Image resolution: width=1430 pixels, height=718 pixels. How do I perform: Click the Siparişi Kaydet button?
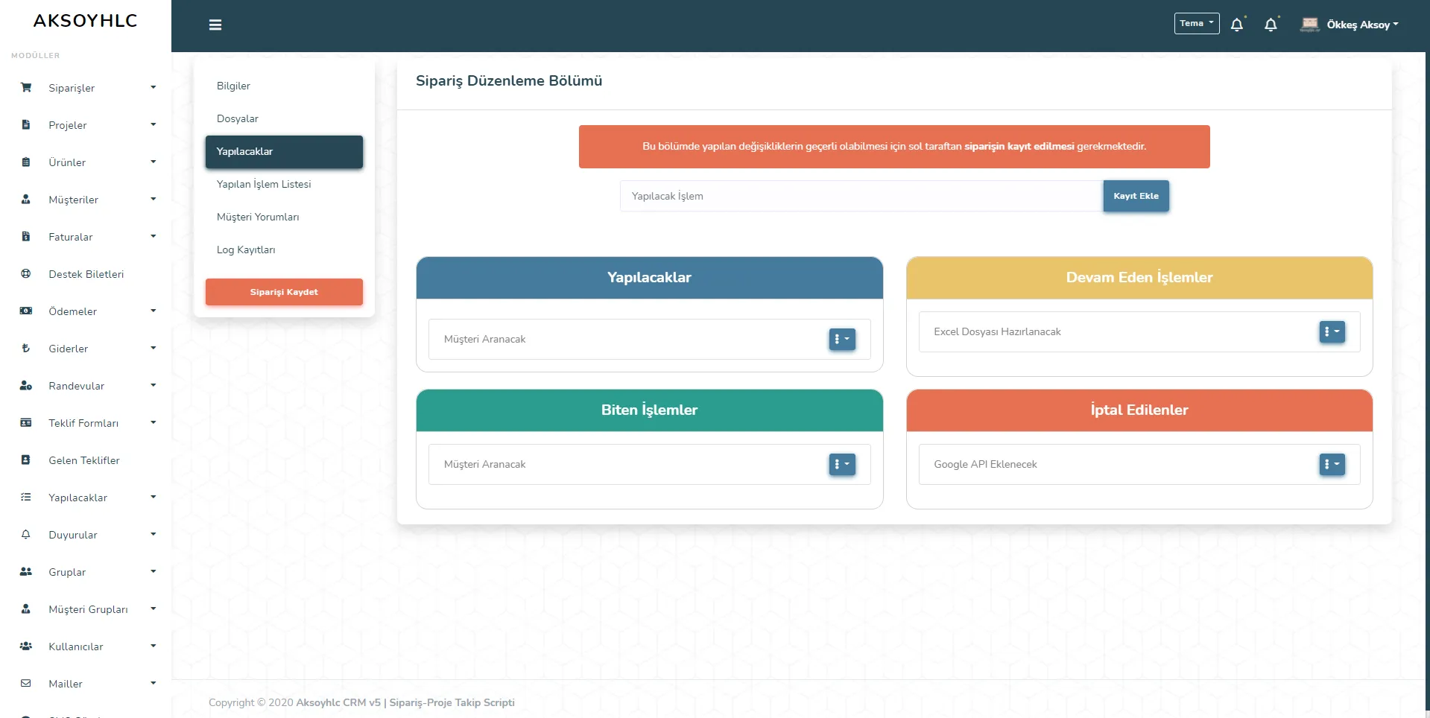284,292
